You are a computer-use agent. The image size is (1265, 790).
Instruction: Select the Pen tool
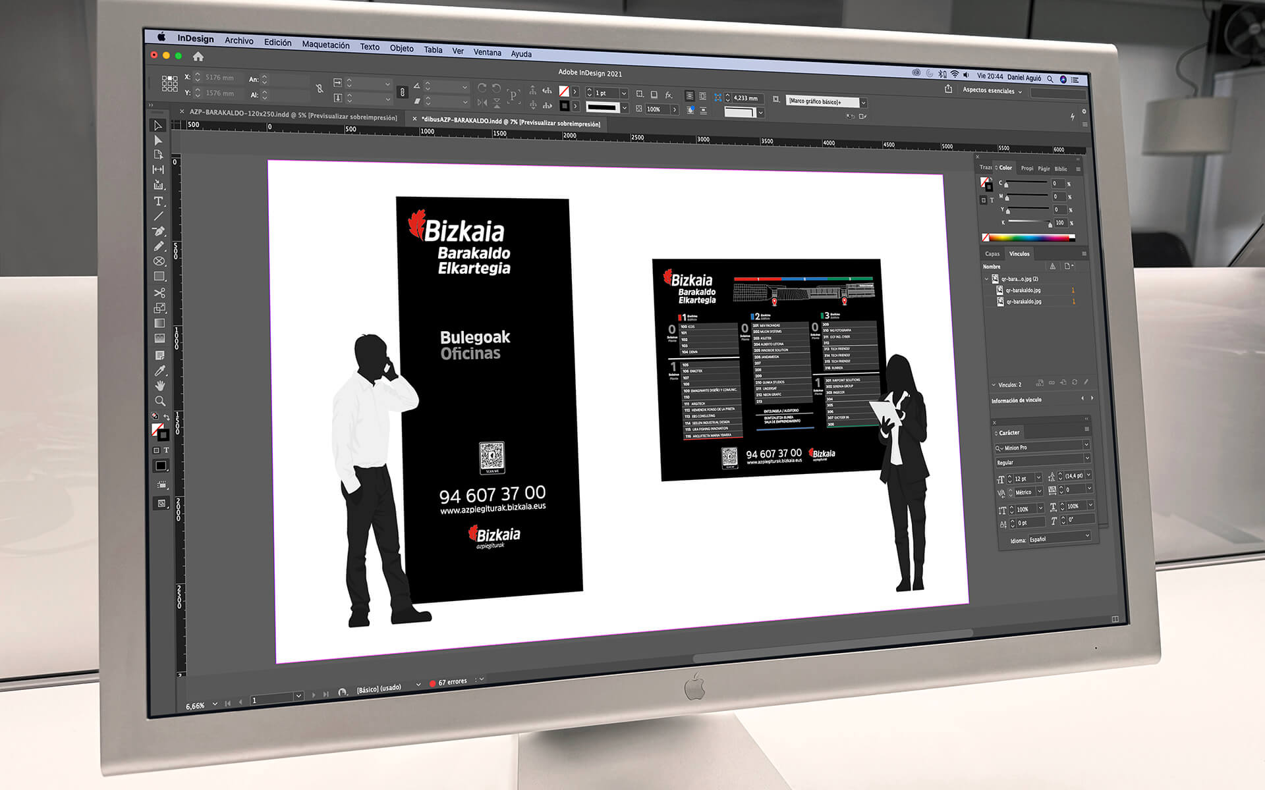coord(159,231)
